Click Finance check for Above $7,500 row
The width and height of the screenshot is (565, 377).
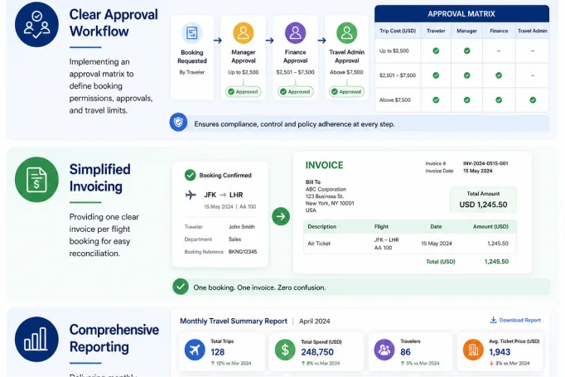pos(499,99)
